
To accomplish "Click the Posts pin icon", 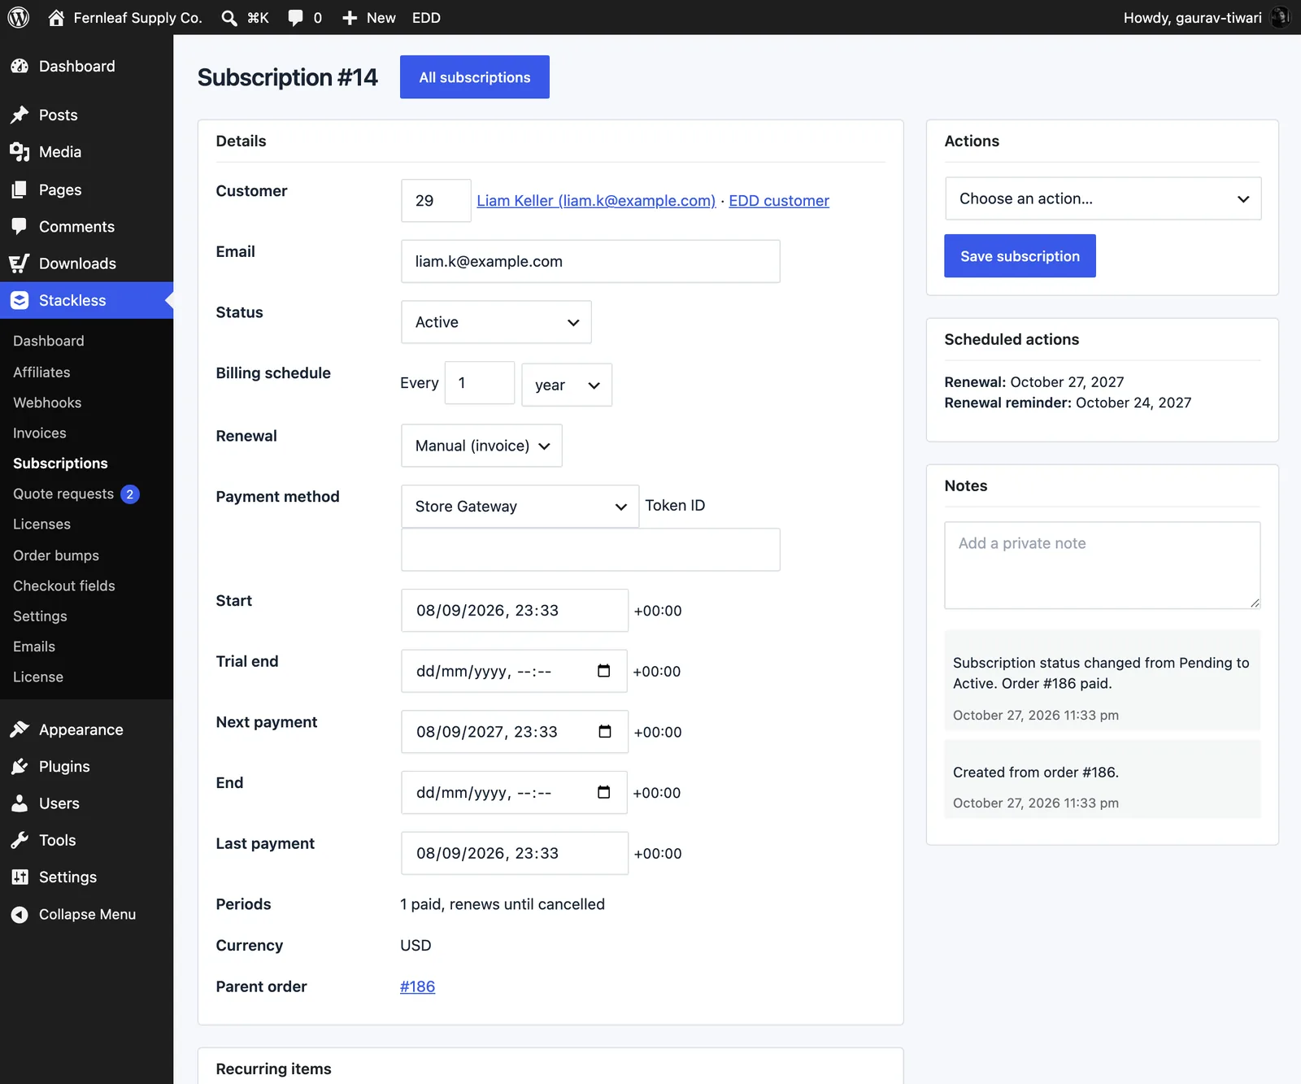I will (x=20, y=115).
